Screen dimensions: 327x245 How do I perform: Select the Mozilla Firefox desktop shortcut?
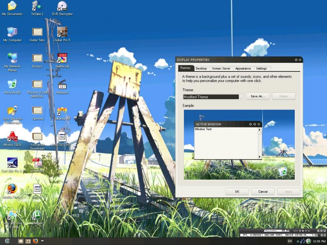(12, 191)
